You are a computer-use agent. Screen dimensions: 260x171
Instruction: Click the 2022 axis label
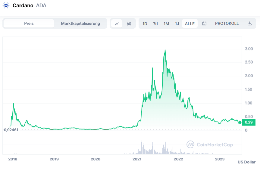(178, 159)
